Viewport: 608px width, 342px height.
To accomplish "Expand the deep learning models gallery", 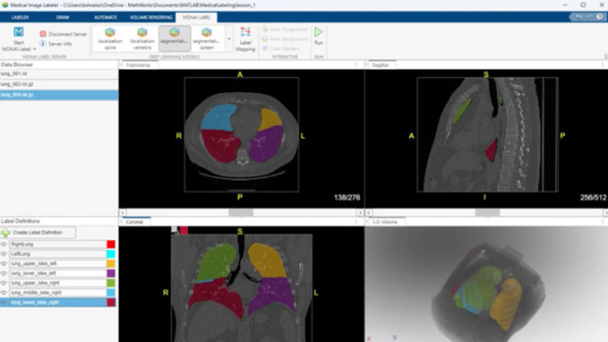I will point(229,39).
